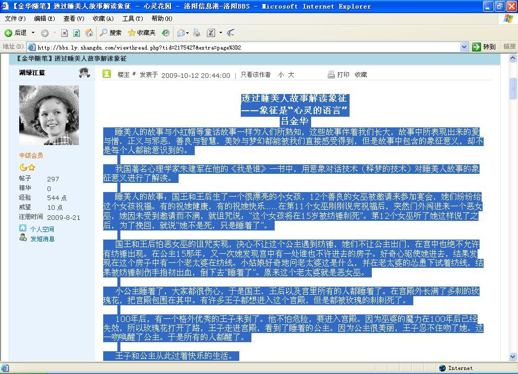Expand the Mail button dropdown arrow
518x374 pixels.
(188, 33)
